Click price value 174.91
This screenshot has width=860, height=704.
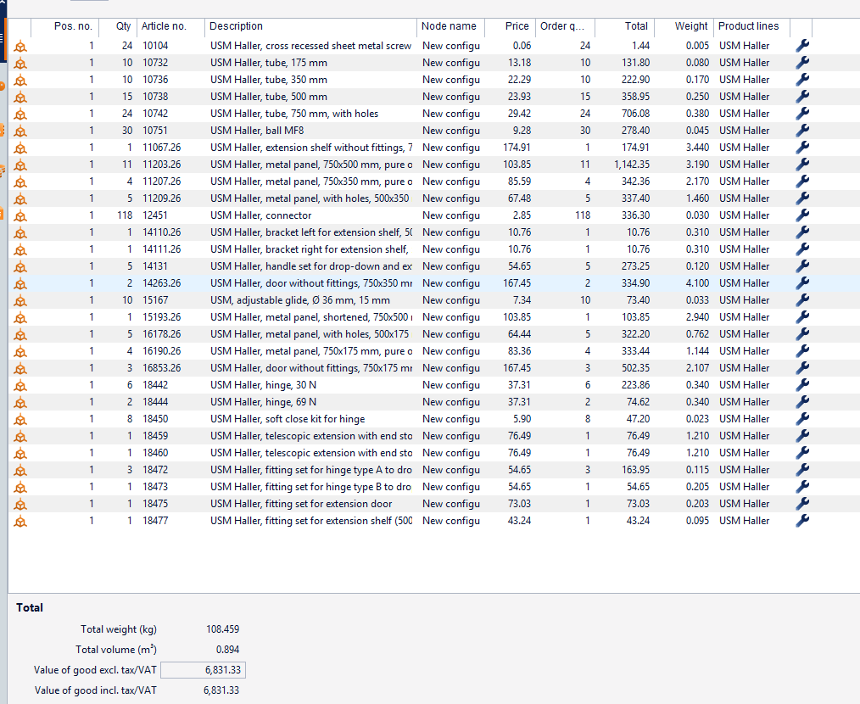click(x=517, y=148)
